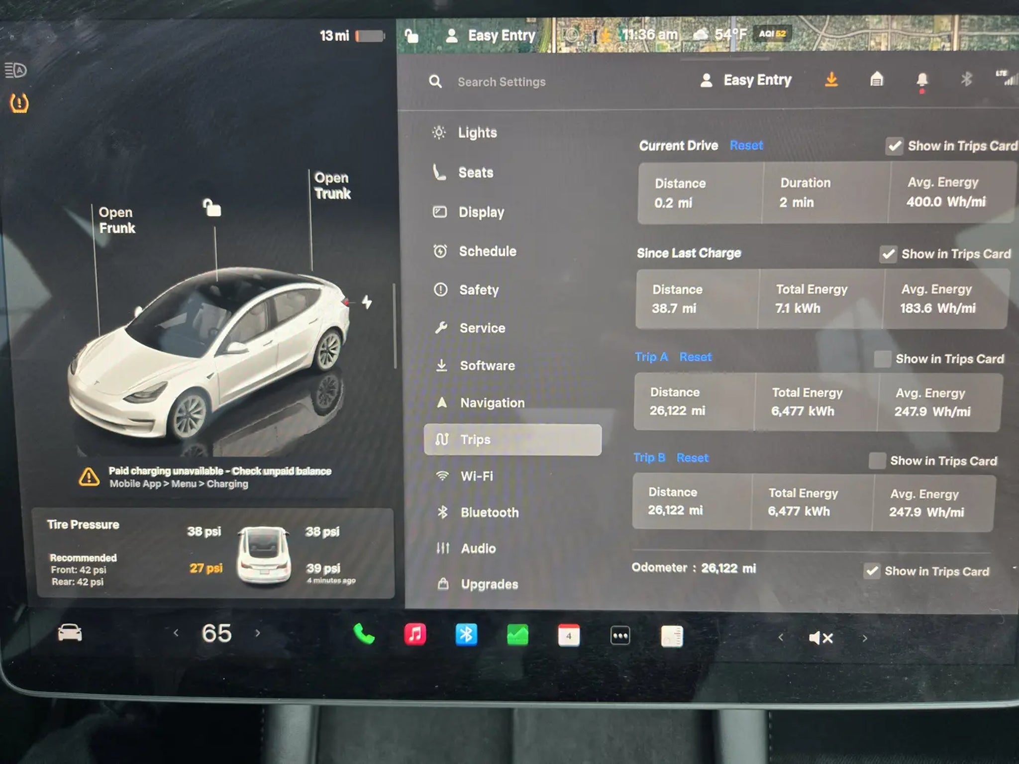This screenshot has width=1019, height=764.
Task: Launch the Music app in dock
Action: [x=415, y=635]
